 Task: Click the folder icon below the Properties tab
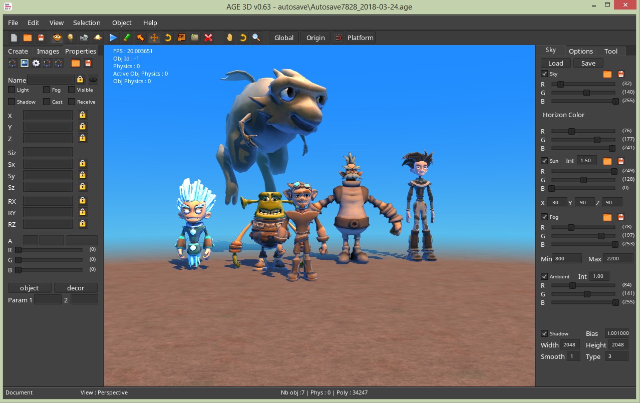pos(76,63)
